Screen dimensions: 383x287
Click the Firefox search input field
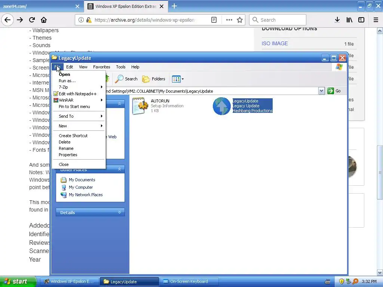278,20
